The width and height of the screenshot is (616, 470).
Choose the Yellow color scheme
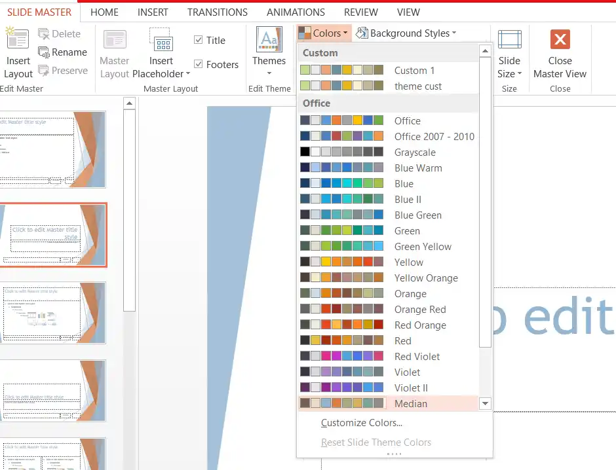(388, 262)
